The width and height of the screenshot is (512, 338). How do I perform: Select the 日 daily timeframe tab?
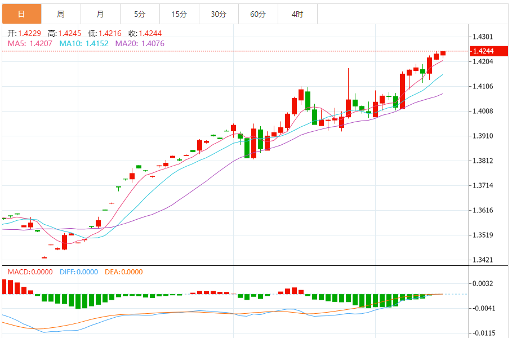[x=21, y=14]
